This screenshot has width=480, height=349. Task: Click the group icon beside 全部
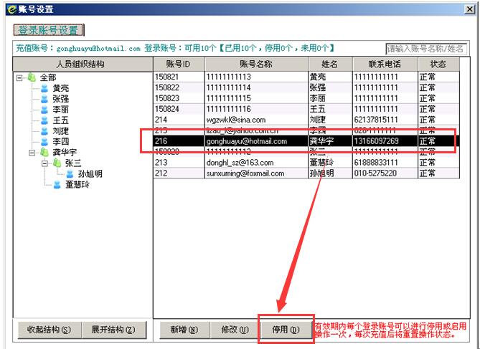point(32,77)
